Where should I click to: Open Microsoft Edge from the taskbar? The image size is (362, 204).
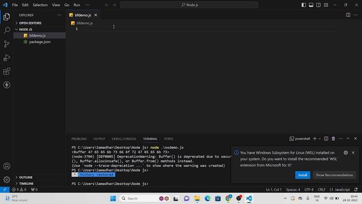pos(208,198)
